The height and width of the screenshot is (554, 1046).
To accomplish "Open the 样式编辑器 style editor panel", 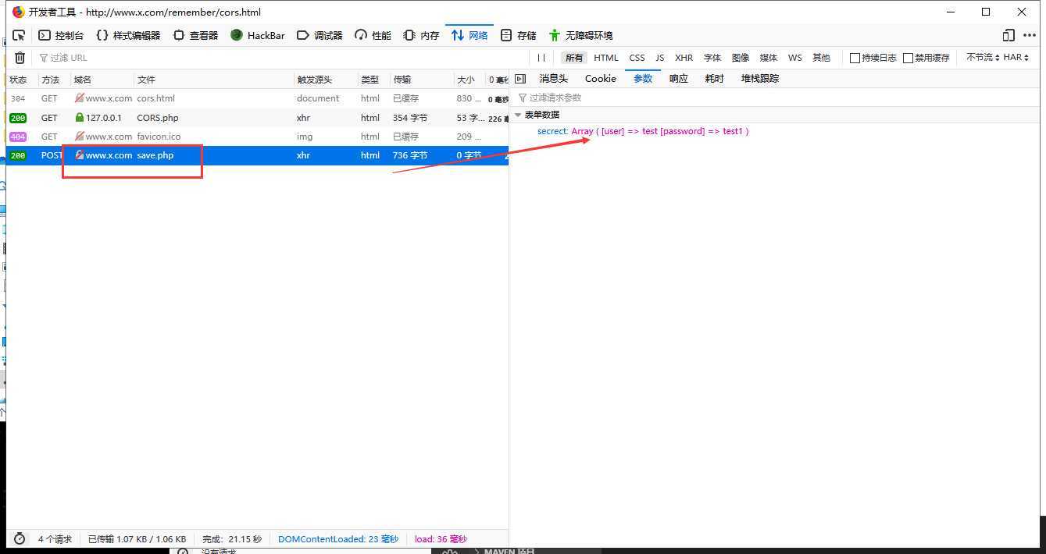I will tap(128, 35).
